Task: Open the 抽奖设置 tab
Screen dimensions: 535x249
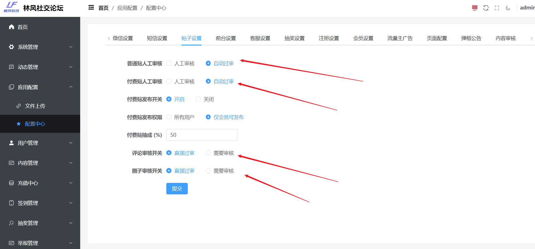Action: (295, 38)
